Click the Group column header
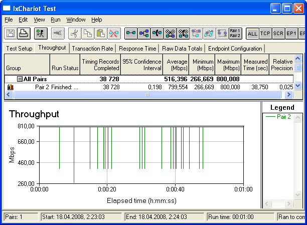Viewport: 307px width, 225px height. tap(27, 65)
